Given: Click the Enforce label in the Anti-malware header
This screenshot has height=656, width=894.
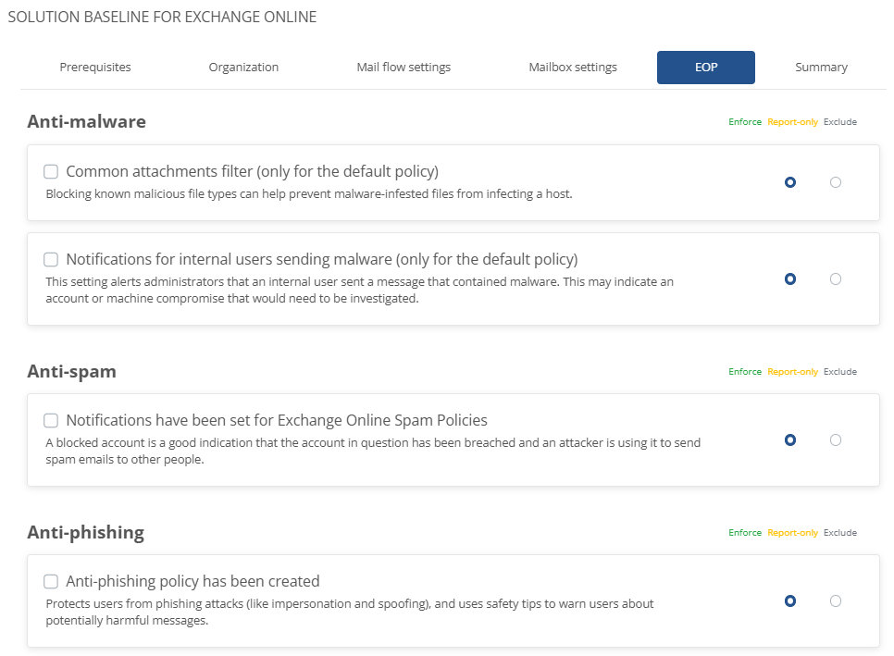Looking at the screenshot, I should pos(745,122).
